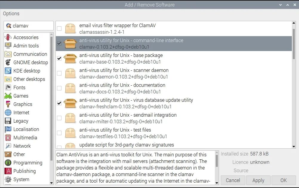Select the Admin tools category
The height and width of the screenshot is (188, 299).
click(26, 46)
